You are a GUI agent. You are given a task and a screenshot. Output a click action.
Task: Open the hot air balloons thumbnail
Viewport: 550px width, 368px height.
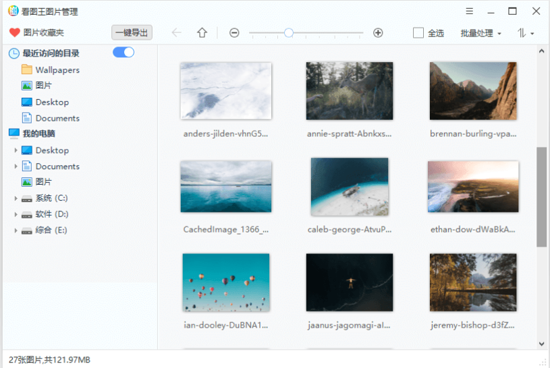pyautogui.click(x=226, y=282)
